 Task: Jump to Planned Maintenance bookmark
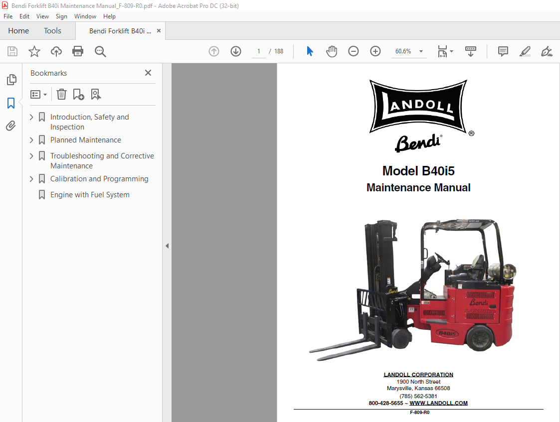tap(86, 140)
